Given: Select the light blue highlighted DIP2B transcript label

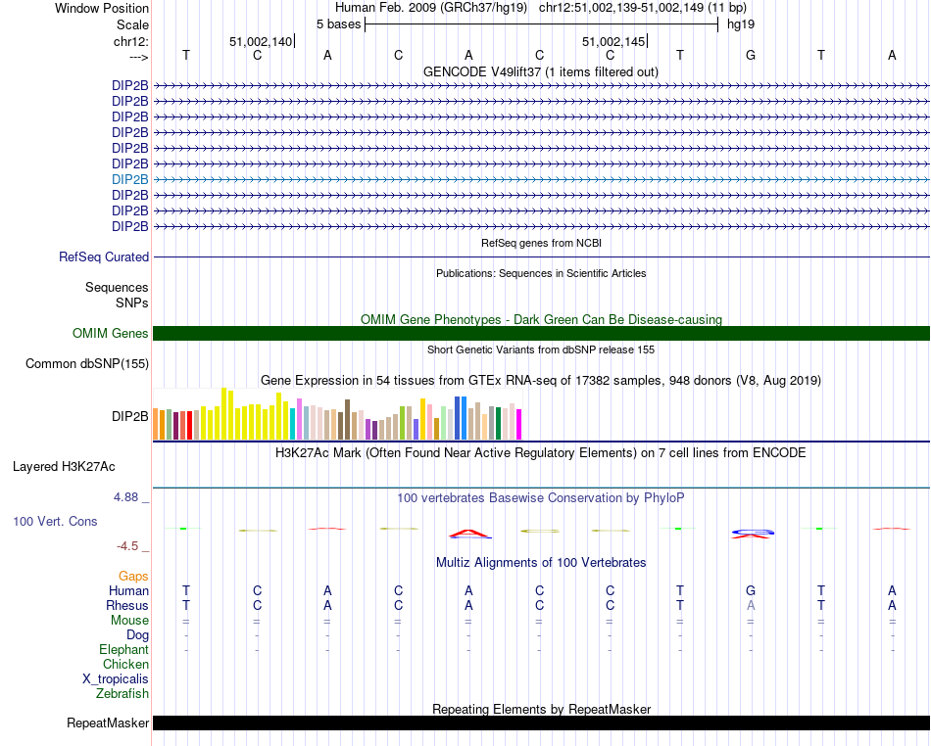Looking at the screenshot, I should point(130,179).
